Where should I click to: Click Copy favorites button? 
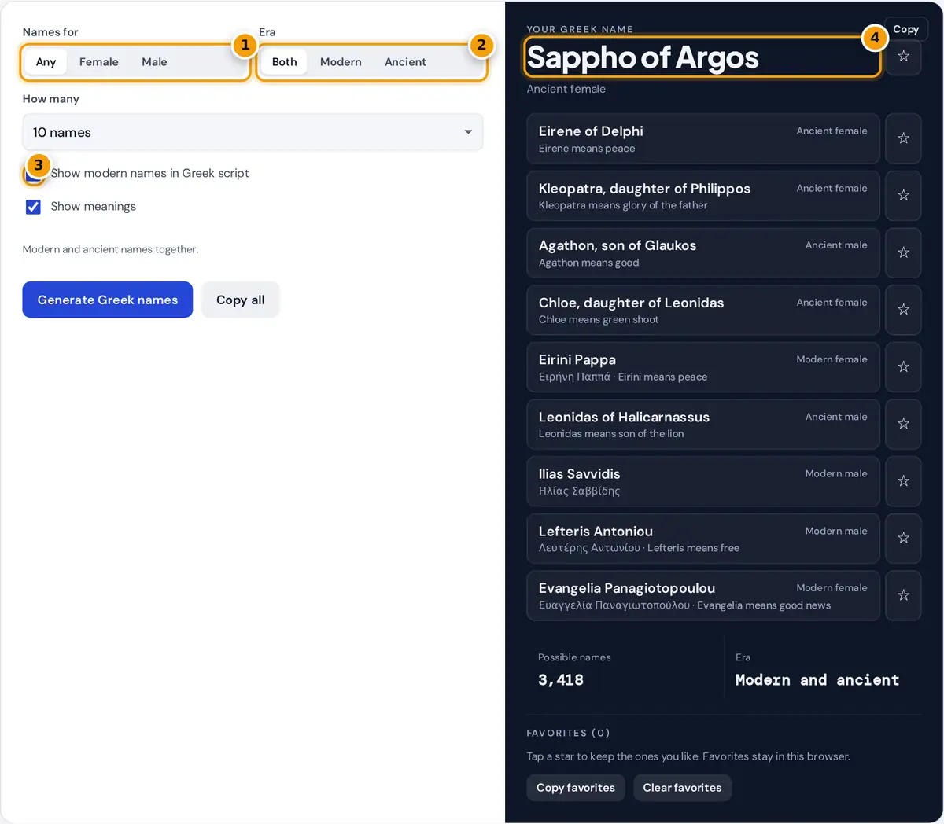pyautogui.click(x=576, y=788)
